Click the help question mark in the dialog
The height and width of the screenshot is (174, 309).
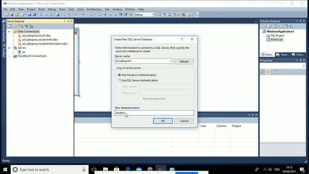tap(182, 39)
